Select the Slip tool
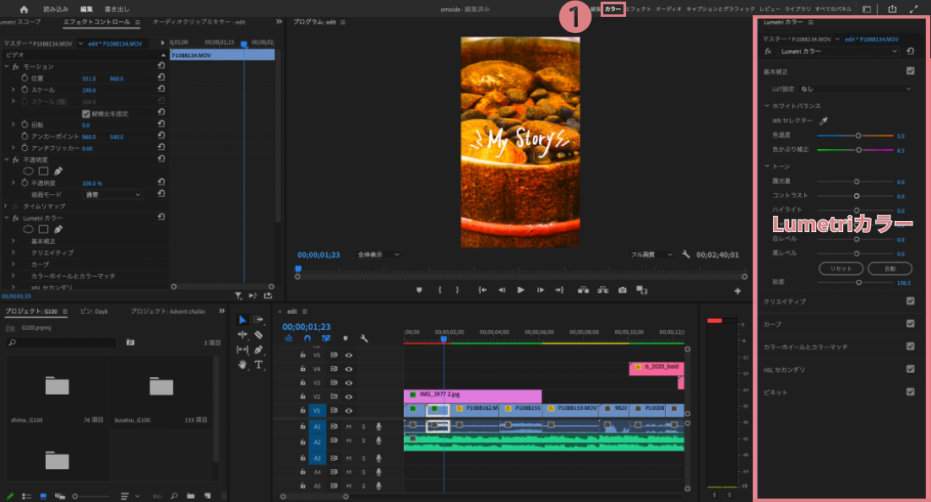 click(x=242, y=349)
